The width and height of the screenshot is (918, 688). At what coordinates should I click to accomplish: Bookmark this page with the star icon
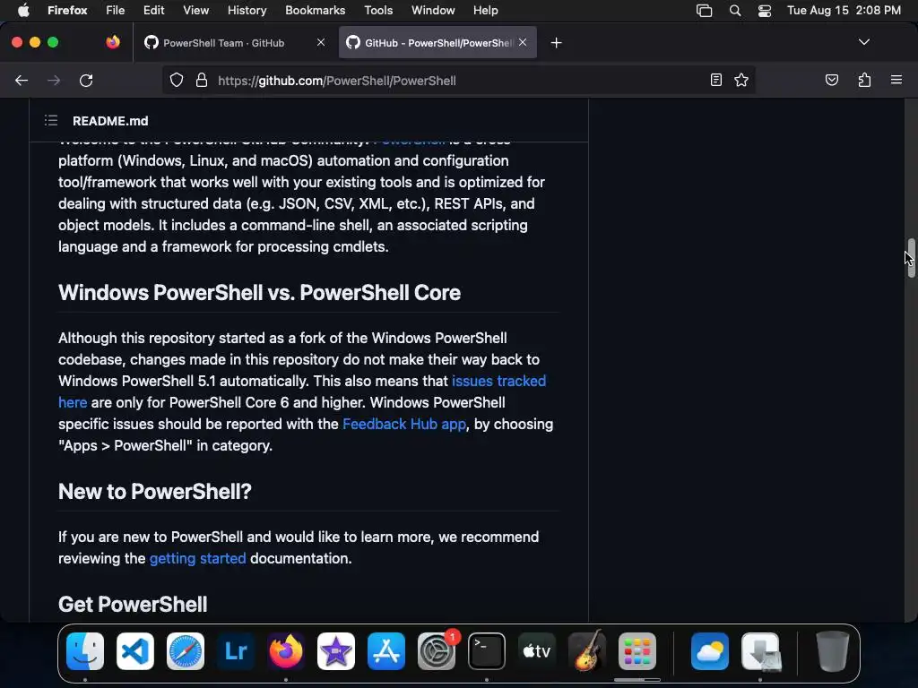coord(741,80)
